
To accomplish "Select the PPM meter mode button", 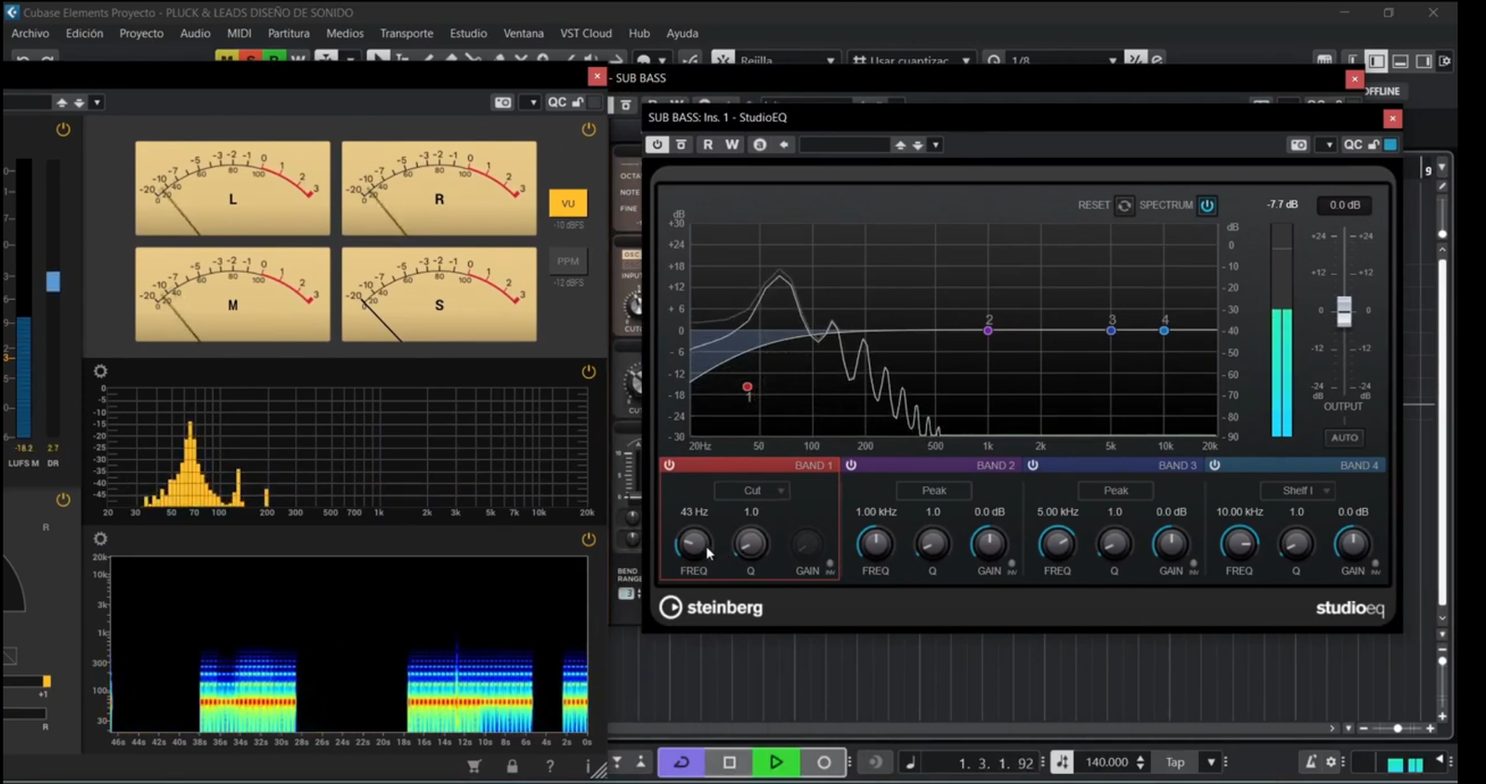I will [x=567, y=262].
